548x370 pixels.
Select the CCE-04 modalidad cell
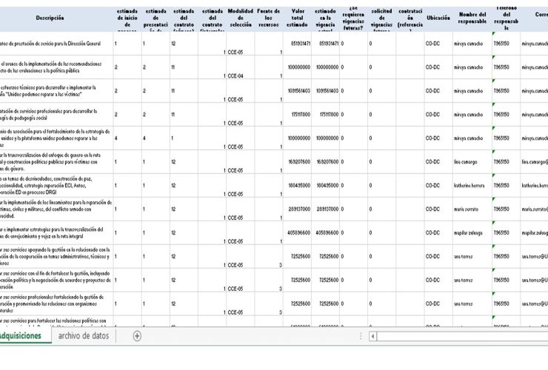tap(241, 67)
